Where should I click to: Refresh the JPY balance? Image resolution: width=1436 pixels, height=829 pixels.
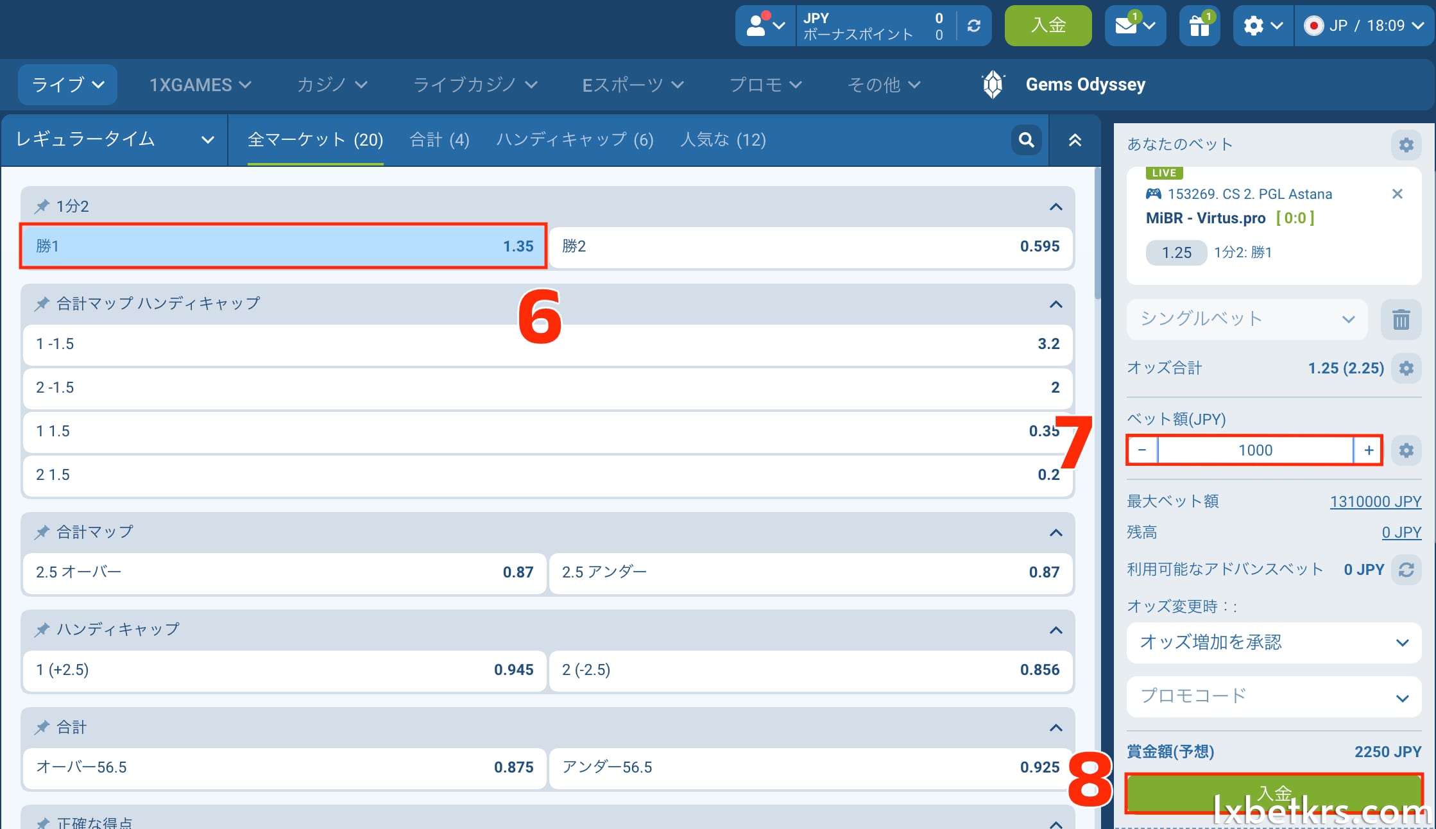coord(973,26)
